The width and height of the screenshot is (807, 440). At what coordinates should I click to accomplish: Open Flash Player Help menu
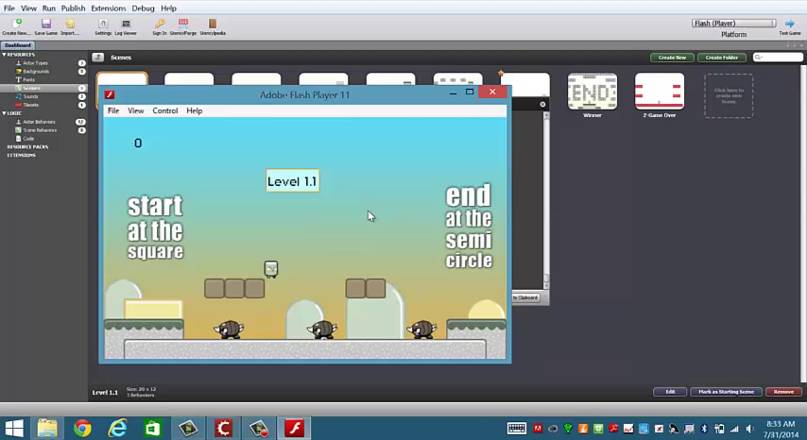(x=194, y=111)
